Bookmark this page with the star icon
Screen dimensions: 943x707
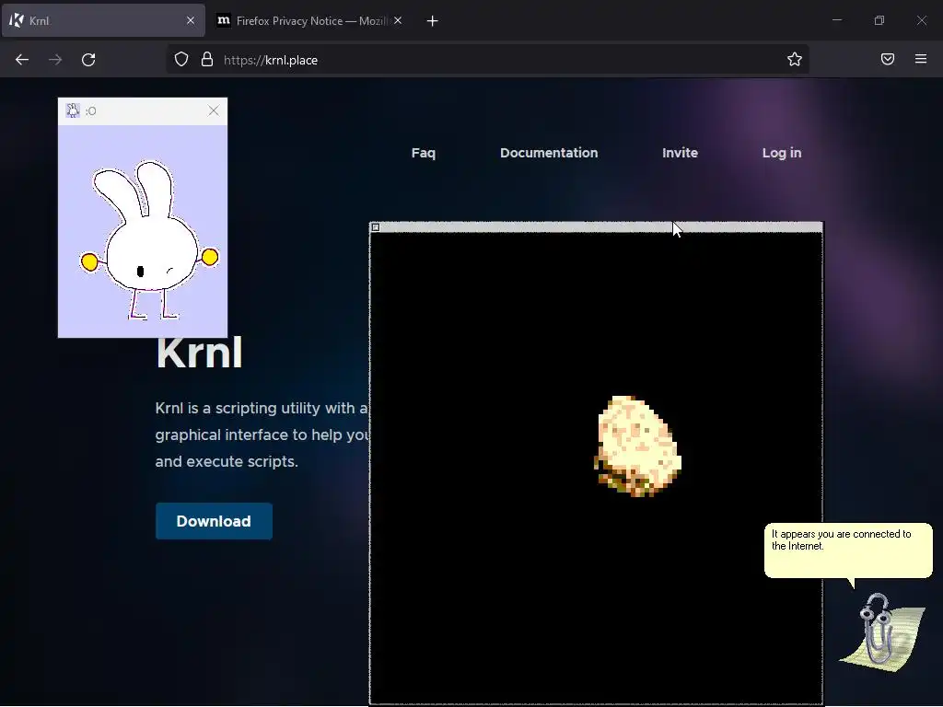[795, 59]
